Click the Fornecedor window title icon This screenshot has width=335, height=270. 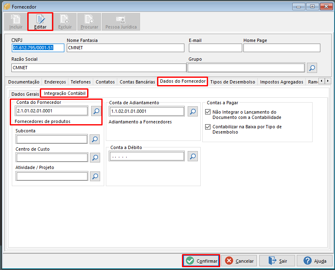point(7,7)
